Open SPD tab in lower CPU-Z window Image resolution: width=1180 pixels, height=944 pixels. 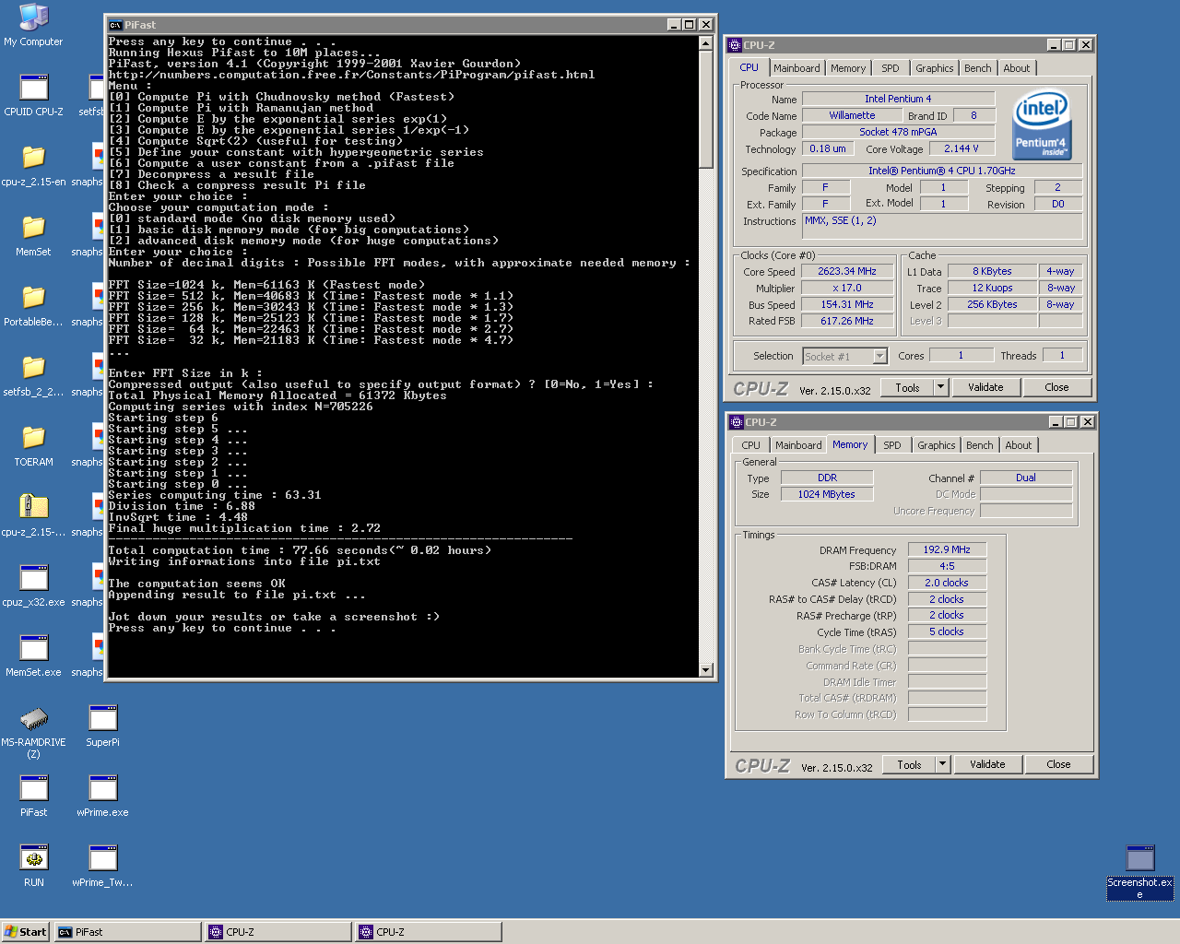(x=892, y=445)
